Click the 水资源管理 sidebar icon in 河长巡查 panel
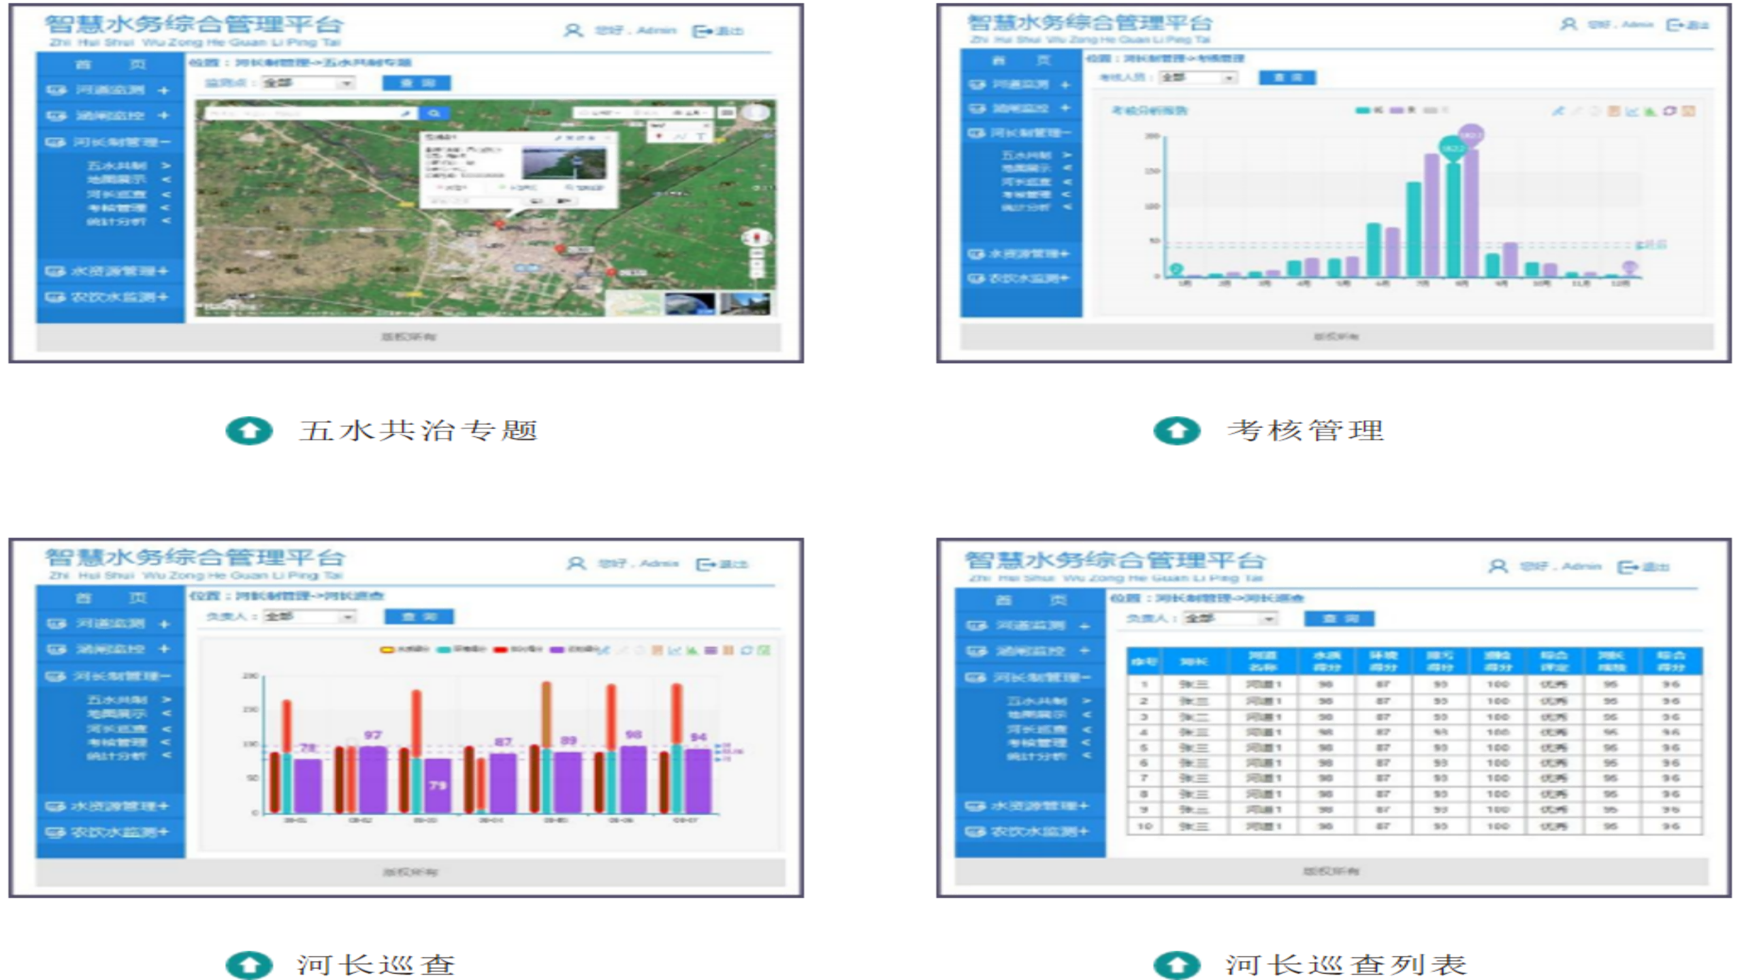The width and height of the screenshot is (1742, 980). [x=55, y=806]
